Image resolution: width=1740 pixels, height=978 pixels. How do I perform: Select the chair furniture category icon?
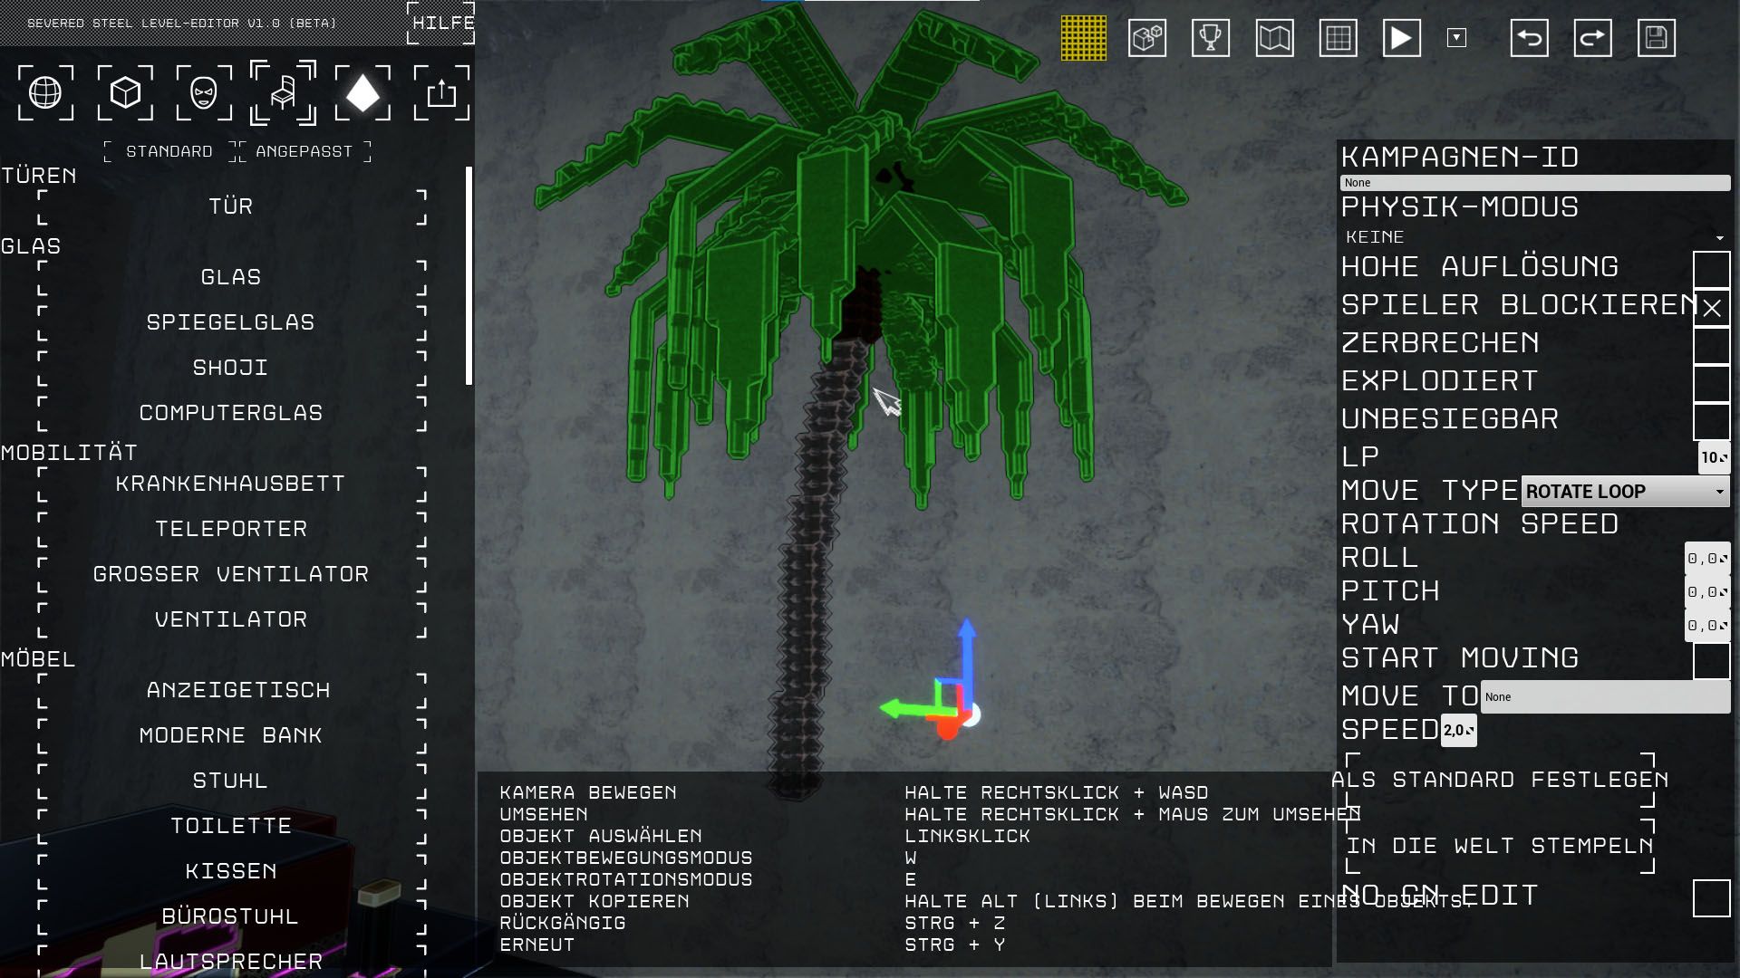click(283, 92)
